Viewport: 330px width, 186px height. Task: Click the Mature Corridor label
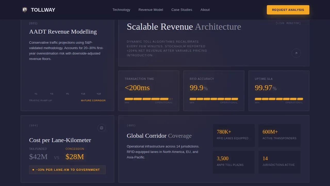pyautogui.click(x=93, y=100)
